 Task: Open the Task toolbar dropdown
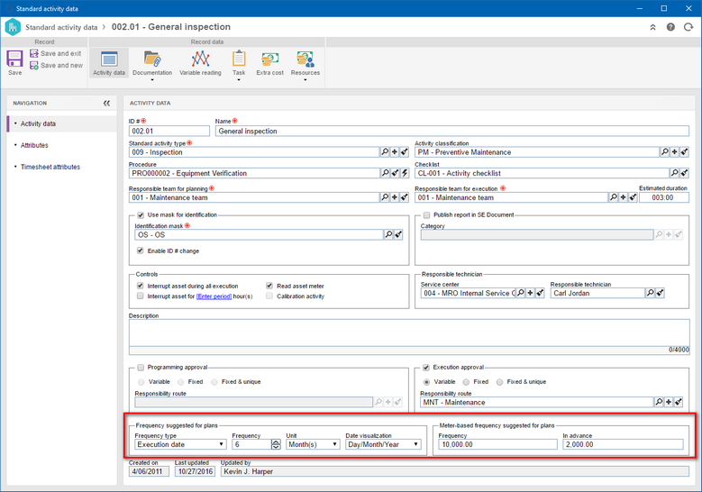[239, 65]
